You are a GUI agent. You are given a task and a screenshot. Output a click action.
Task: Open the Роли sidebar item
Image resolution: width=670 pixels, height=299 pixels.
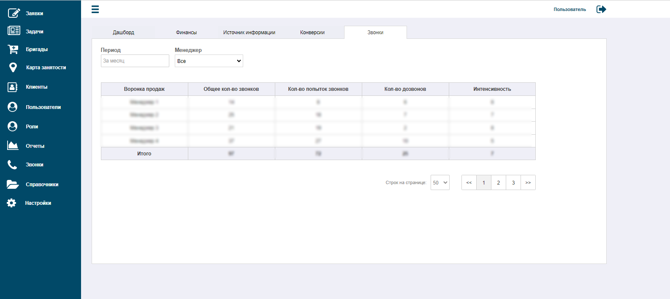tap(32, 127)
